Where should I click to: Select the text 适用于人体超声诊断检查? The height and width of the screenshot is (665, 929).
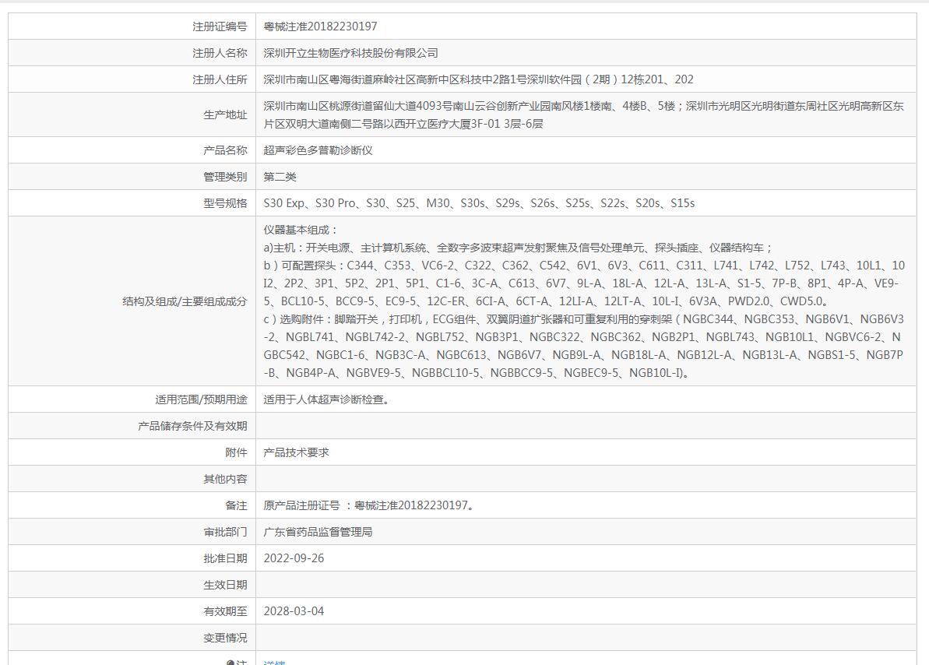tap(326, 400)
